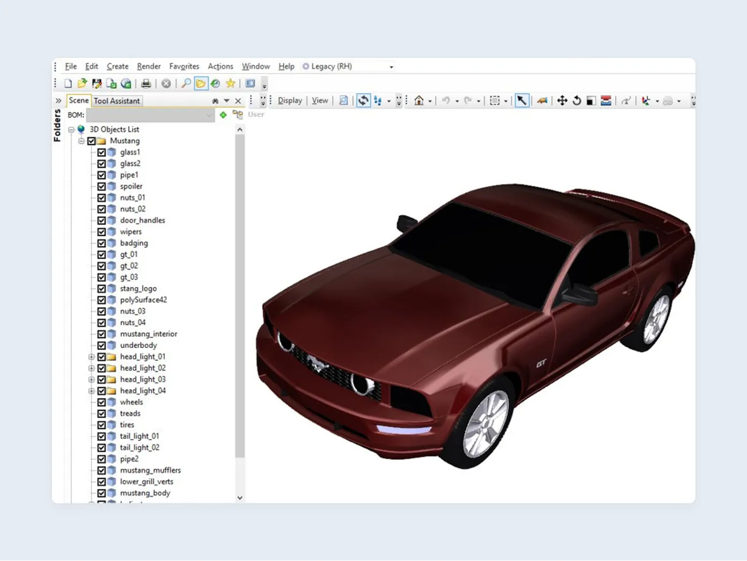Click the binoculars find icon in Scene panel
The width and height of the screenshot is (747, 561).
click(215, 101)
